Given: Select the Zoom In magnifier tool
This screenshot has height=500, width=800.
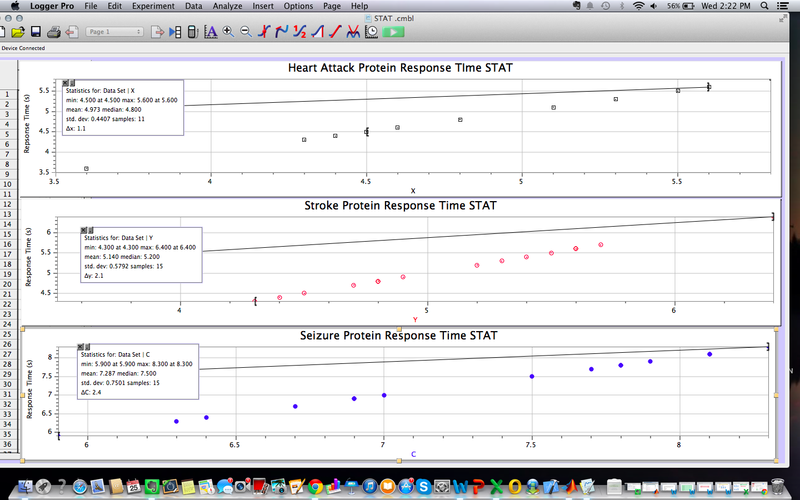Looking at the screenshot, I should [228, 32].
